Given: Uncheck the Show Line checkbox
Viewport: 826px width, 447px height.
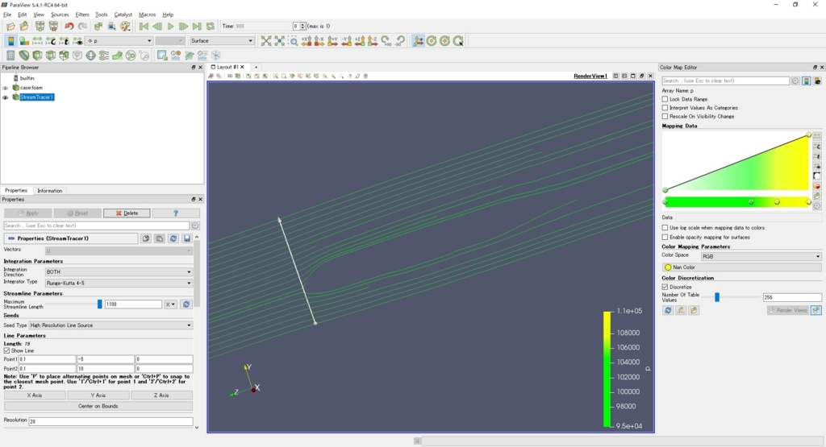Looking at the screenshot, I should (x=6, y=351).
